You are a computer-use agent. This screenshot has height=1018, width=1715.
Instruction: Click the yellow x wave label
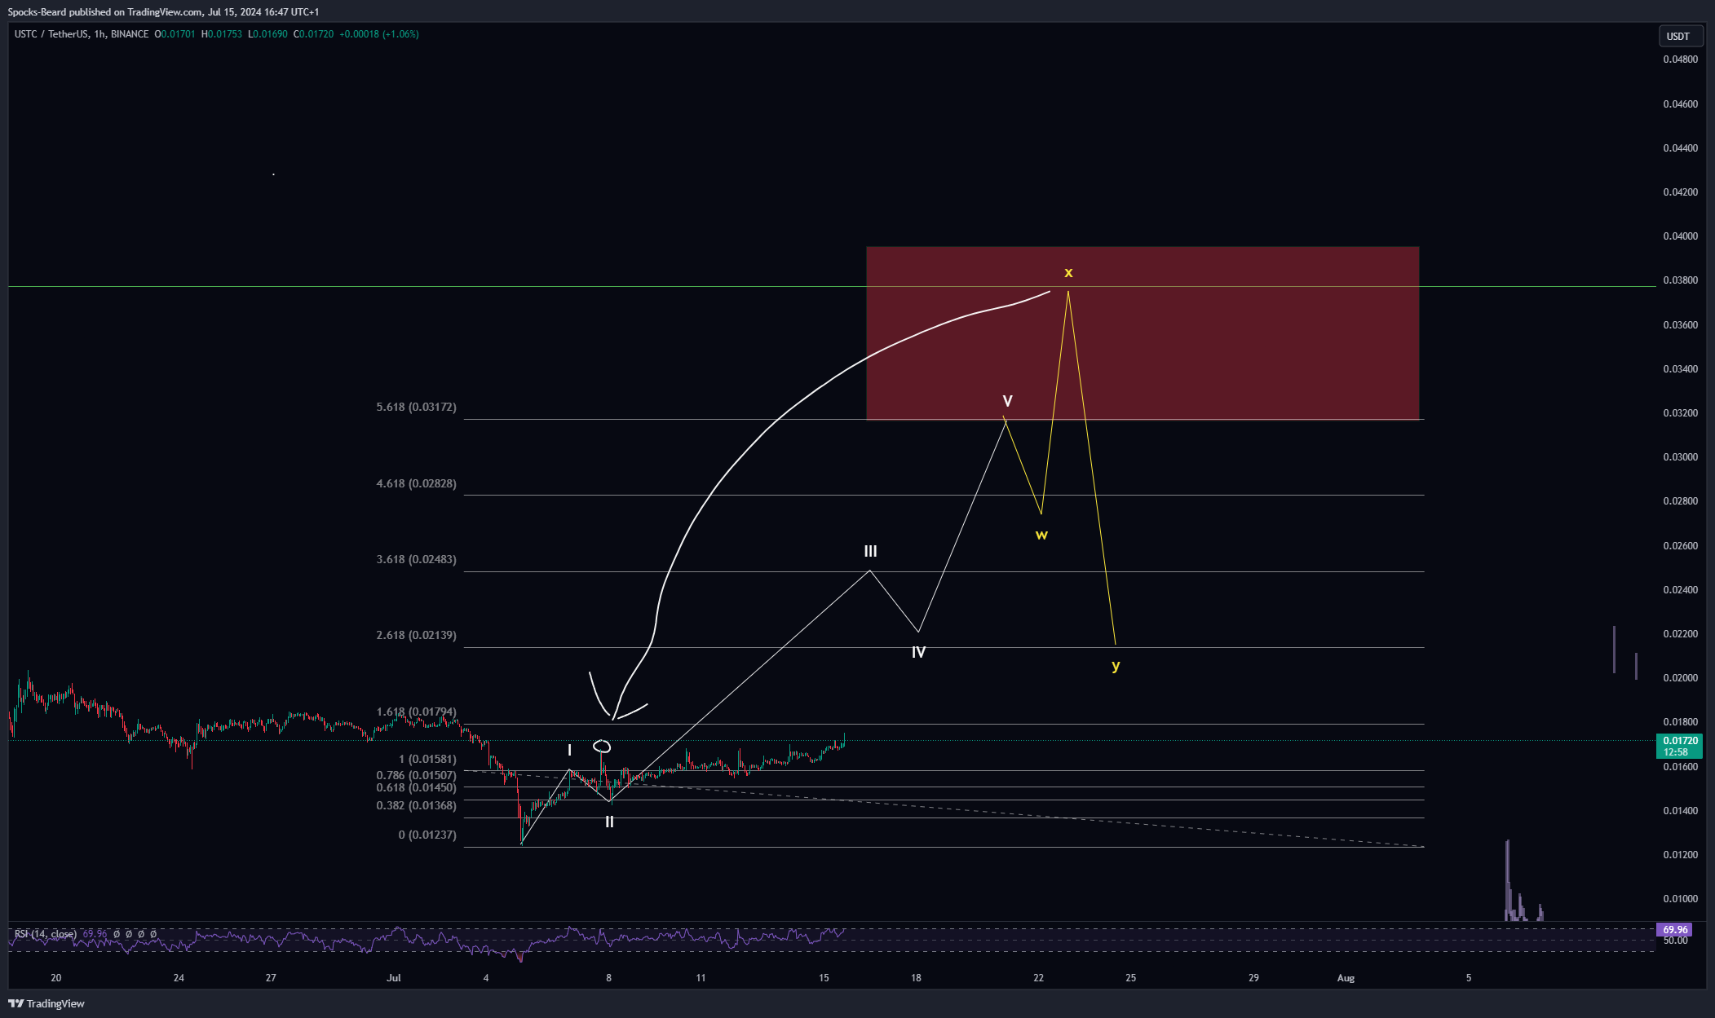[1068, 272]
